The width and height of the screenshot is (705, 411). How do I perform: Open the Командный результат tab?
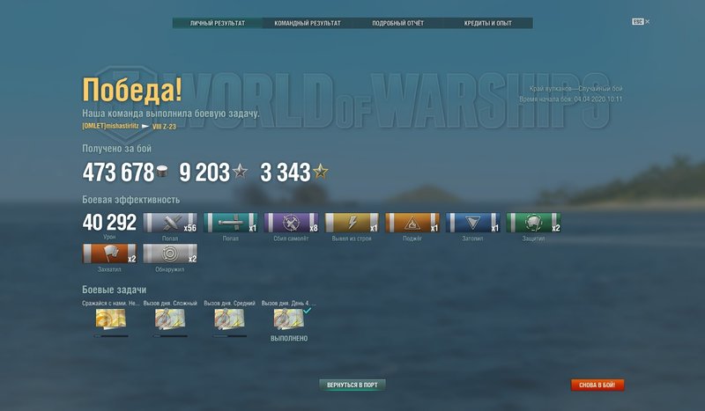[x=308, y=23]
